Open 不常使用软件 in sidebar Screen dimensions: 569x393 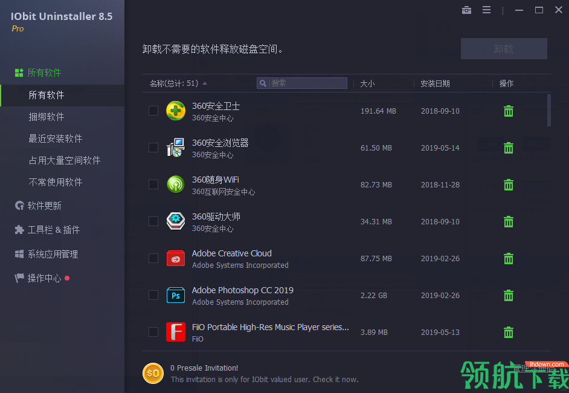(56, 183)
